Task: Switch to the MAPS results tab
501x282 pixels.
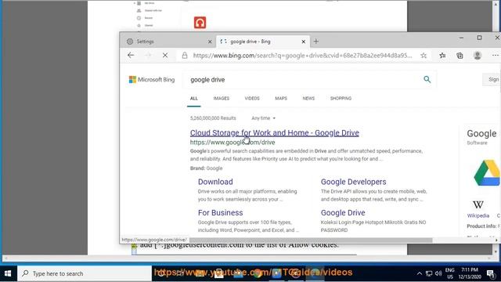Action: click(x=281, y=99)
